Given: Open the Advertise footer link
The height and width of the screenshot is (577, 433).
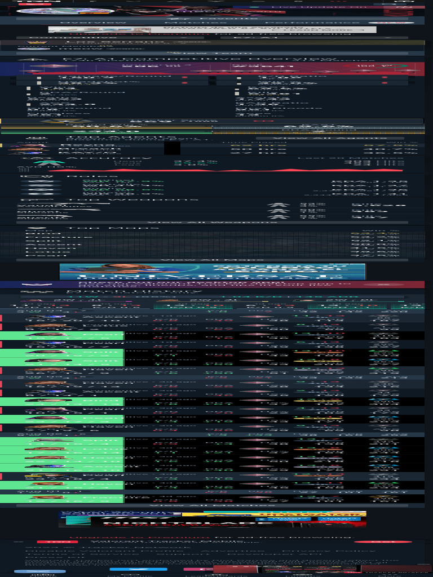Looking at the screenshot, I should click(x=239, y=552).
